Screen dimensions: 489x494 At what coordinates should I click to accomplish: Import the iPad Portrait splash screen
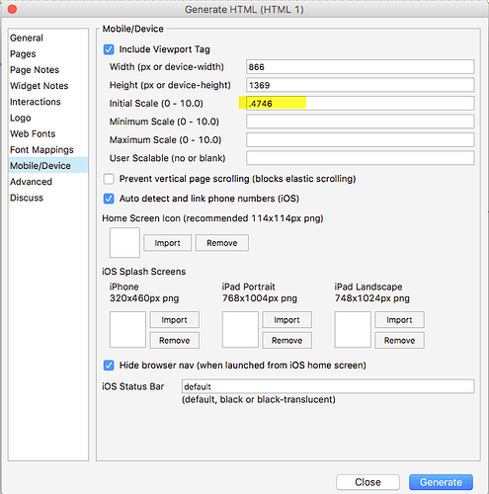(286, 320)
